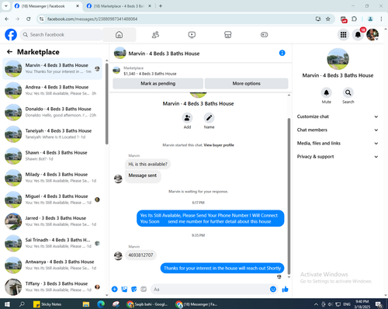This screenshot has height=309, width=388.
Task: Open Tiffany 3 Beds conversation
Action: point(52,287)
